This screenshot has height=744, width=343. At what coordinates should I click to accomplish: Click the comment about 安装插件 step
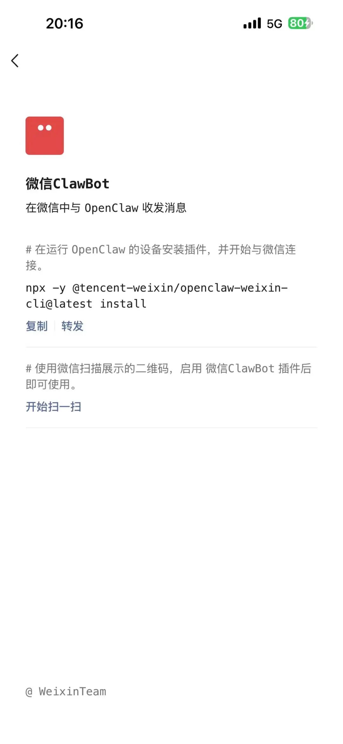pyautogui.click(x=161, y=257)
